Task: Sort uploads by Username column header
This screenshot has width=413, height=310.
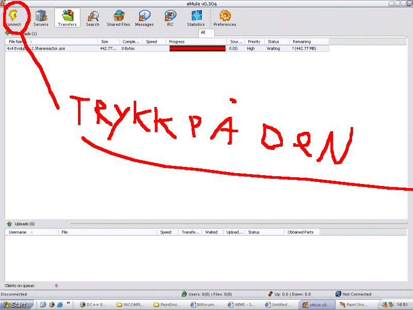Action: [x=18, y=232]
